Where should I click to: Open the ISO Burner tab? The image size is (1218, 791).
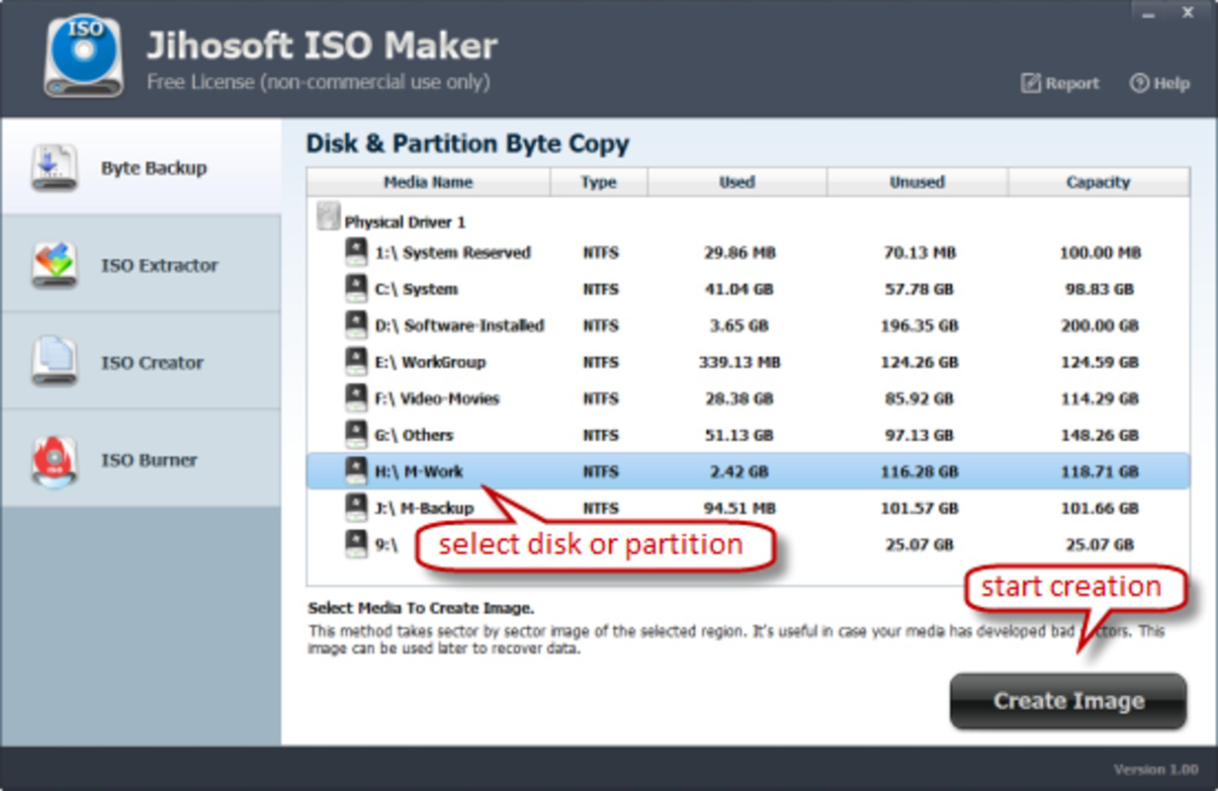coord(140,460)
